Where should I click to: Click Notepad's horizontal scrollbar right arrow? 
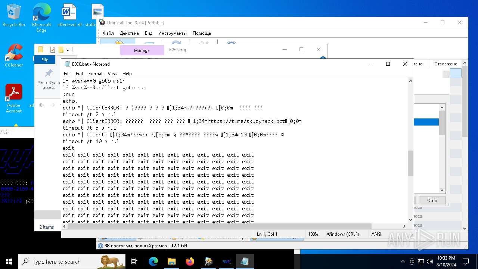(404, 226)
